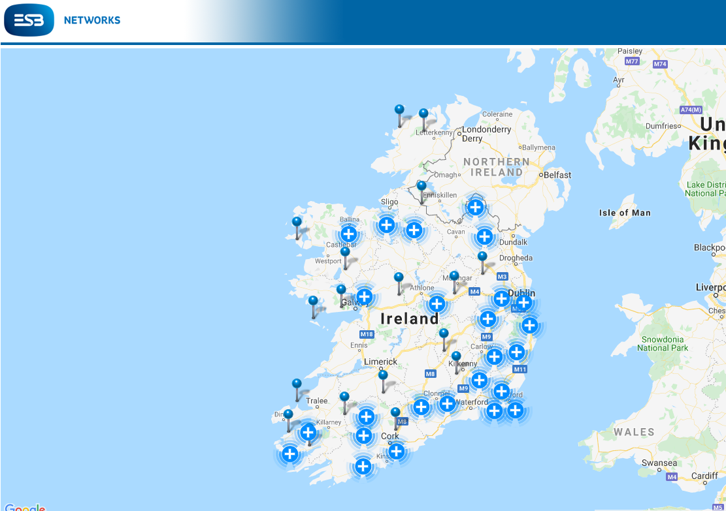Viewport: 726px width, 511px height.
Task: Open the cluster marker near Killarney
Action: (308, 431)
